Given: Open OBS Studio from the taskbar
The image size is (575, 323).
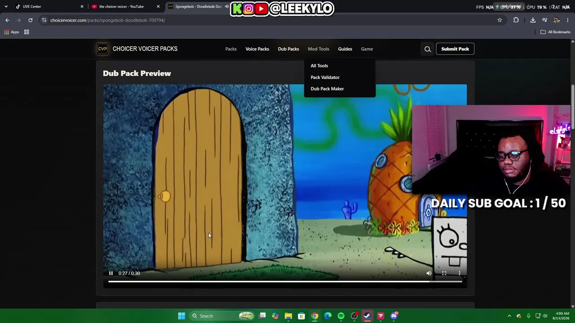Looking at the screenshot, I should pos(354,316).
